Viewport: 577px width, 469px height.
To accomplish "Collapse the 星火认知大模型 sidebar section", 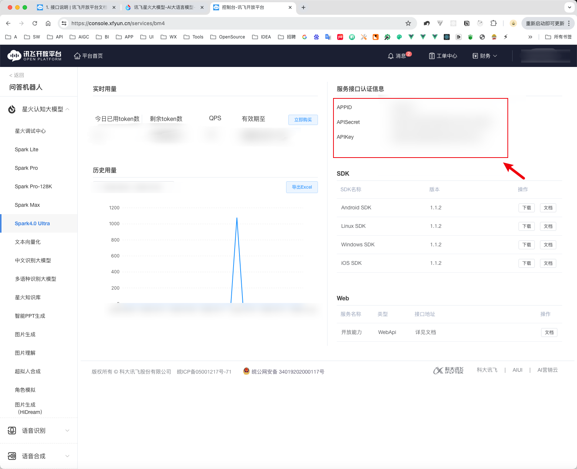I will (x=67, y=109).
